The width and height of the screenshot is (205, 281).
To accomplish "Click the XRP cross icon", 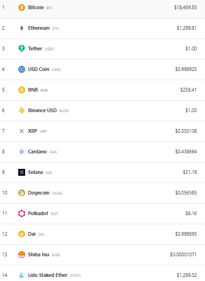I will click(21, 131).
